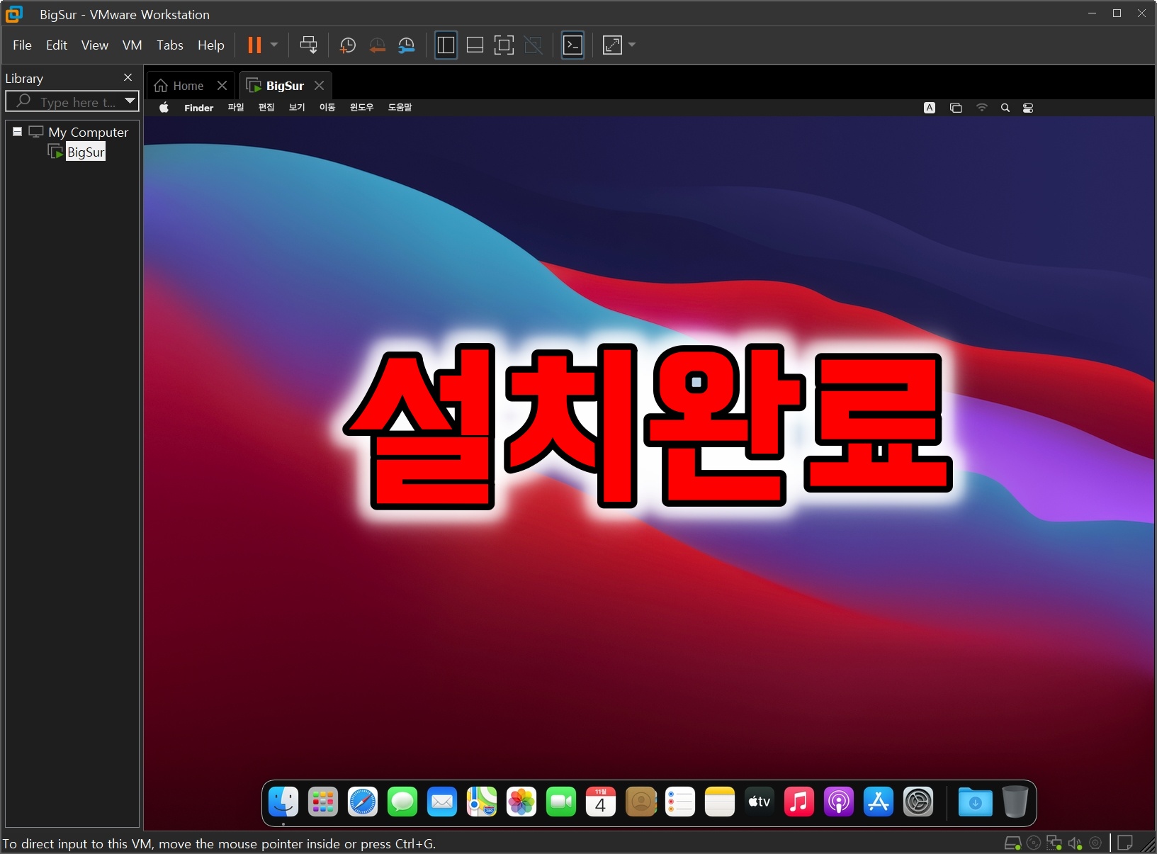Open Finder from the Dock
Image resolution: width=1157 pixels, height=854 pixels.
283,802
